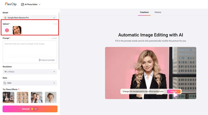Click the Google logo in model selector

pyautogui.click(x=5, y=18)
